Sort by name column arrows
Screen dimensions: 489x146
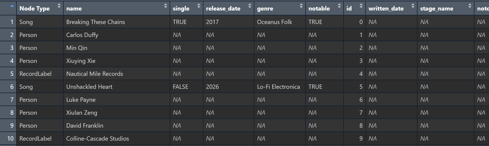point(166,6)
